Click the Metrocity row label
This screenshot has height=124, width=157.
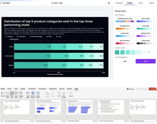[x=11, y=65]
